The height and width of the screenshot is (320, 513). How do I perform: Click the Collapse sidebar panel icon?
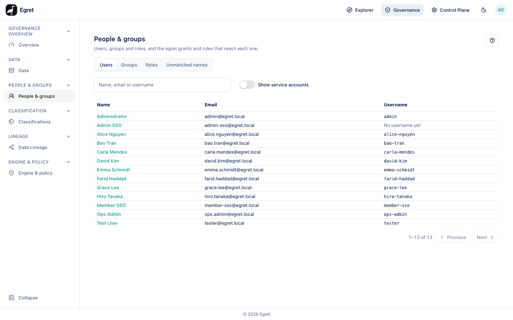(x=11, y=298)
